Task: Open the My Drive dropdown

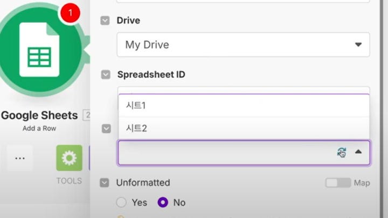Action: click(x=242, y=45)
